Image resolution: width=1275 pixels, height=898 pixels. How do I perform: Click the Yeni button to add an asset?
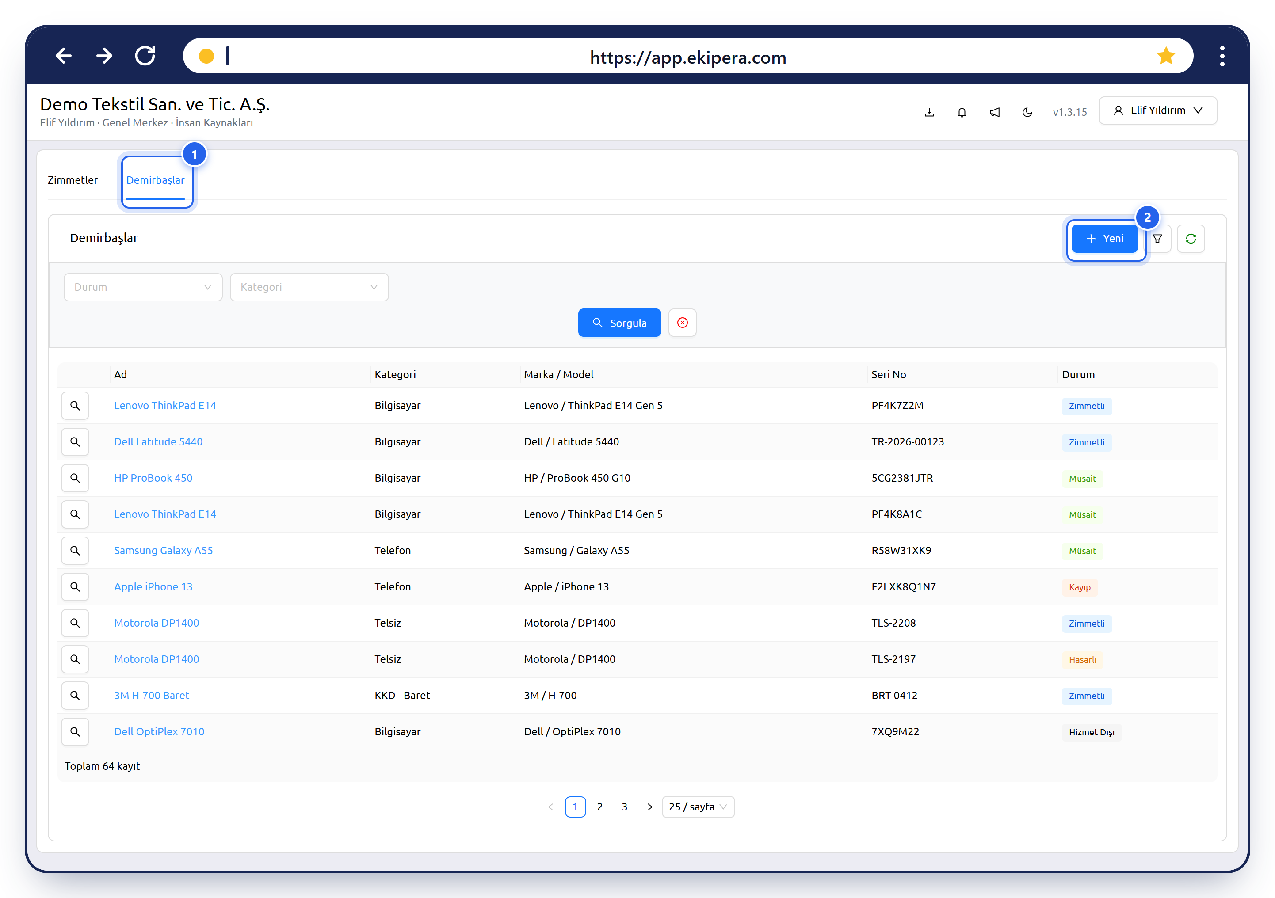[1104, 239]
